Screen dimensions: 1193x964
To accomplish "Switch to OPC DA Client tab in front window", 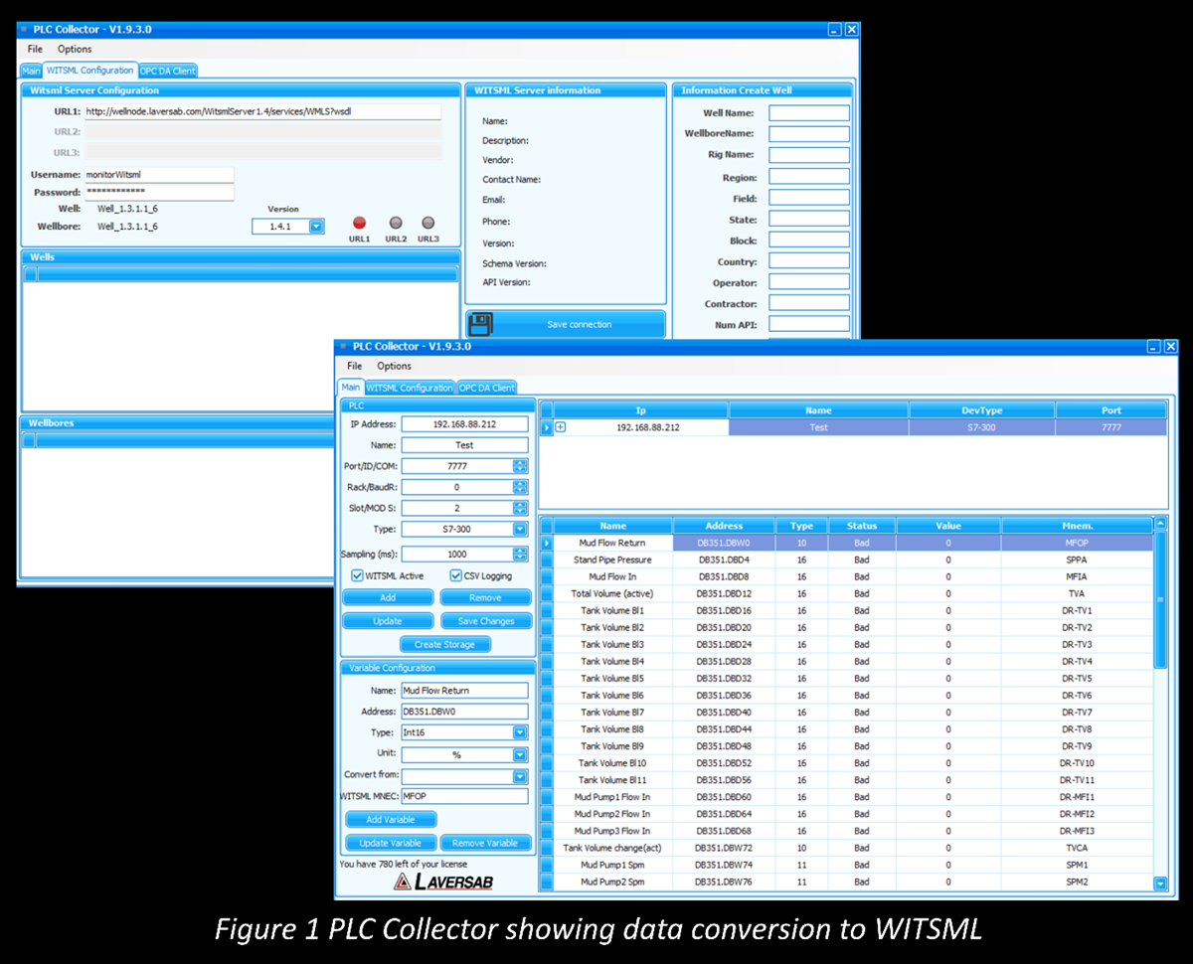I will 487,388.
